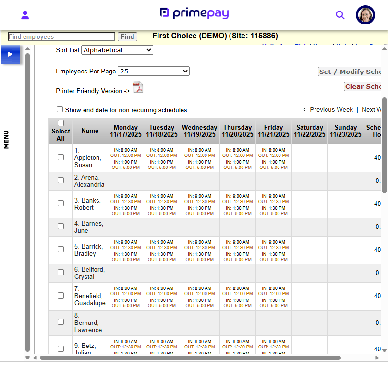Image resolution: width=388 pixels, height=383 pixels.
Task: Open the search magnifier icon
Action: coord(340,15)
